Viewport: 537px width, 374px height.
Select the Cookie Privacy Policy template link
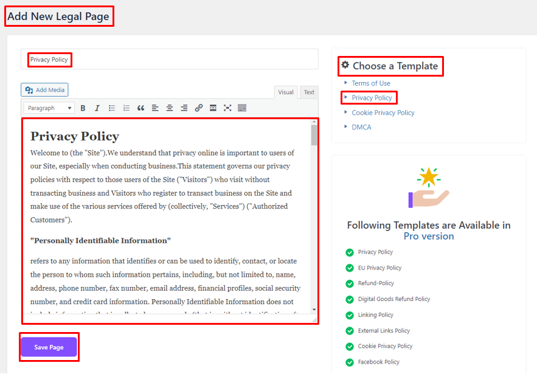pos(383,113)
